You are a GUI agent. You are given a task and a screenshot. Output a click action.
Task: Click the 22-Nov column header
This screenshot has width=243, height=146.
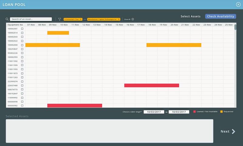[196, 25]
